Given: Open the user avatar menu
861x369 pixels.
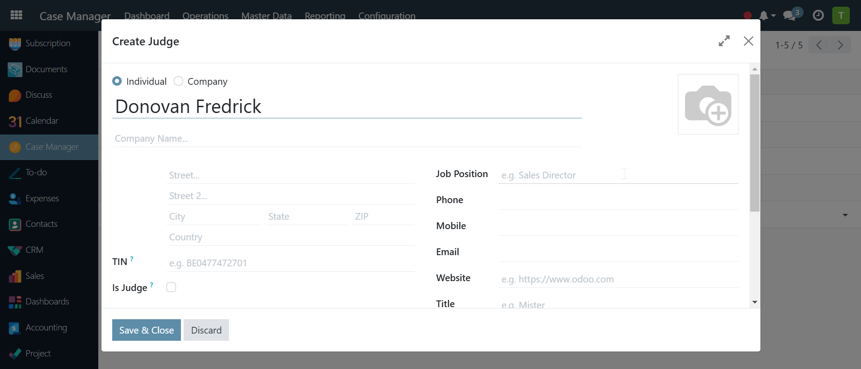Looking at the screenshot, I should coord(841,15).
